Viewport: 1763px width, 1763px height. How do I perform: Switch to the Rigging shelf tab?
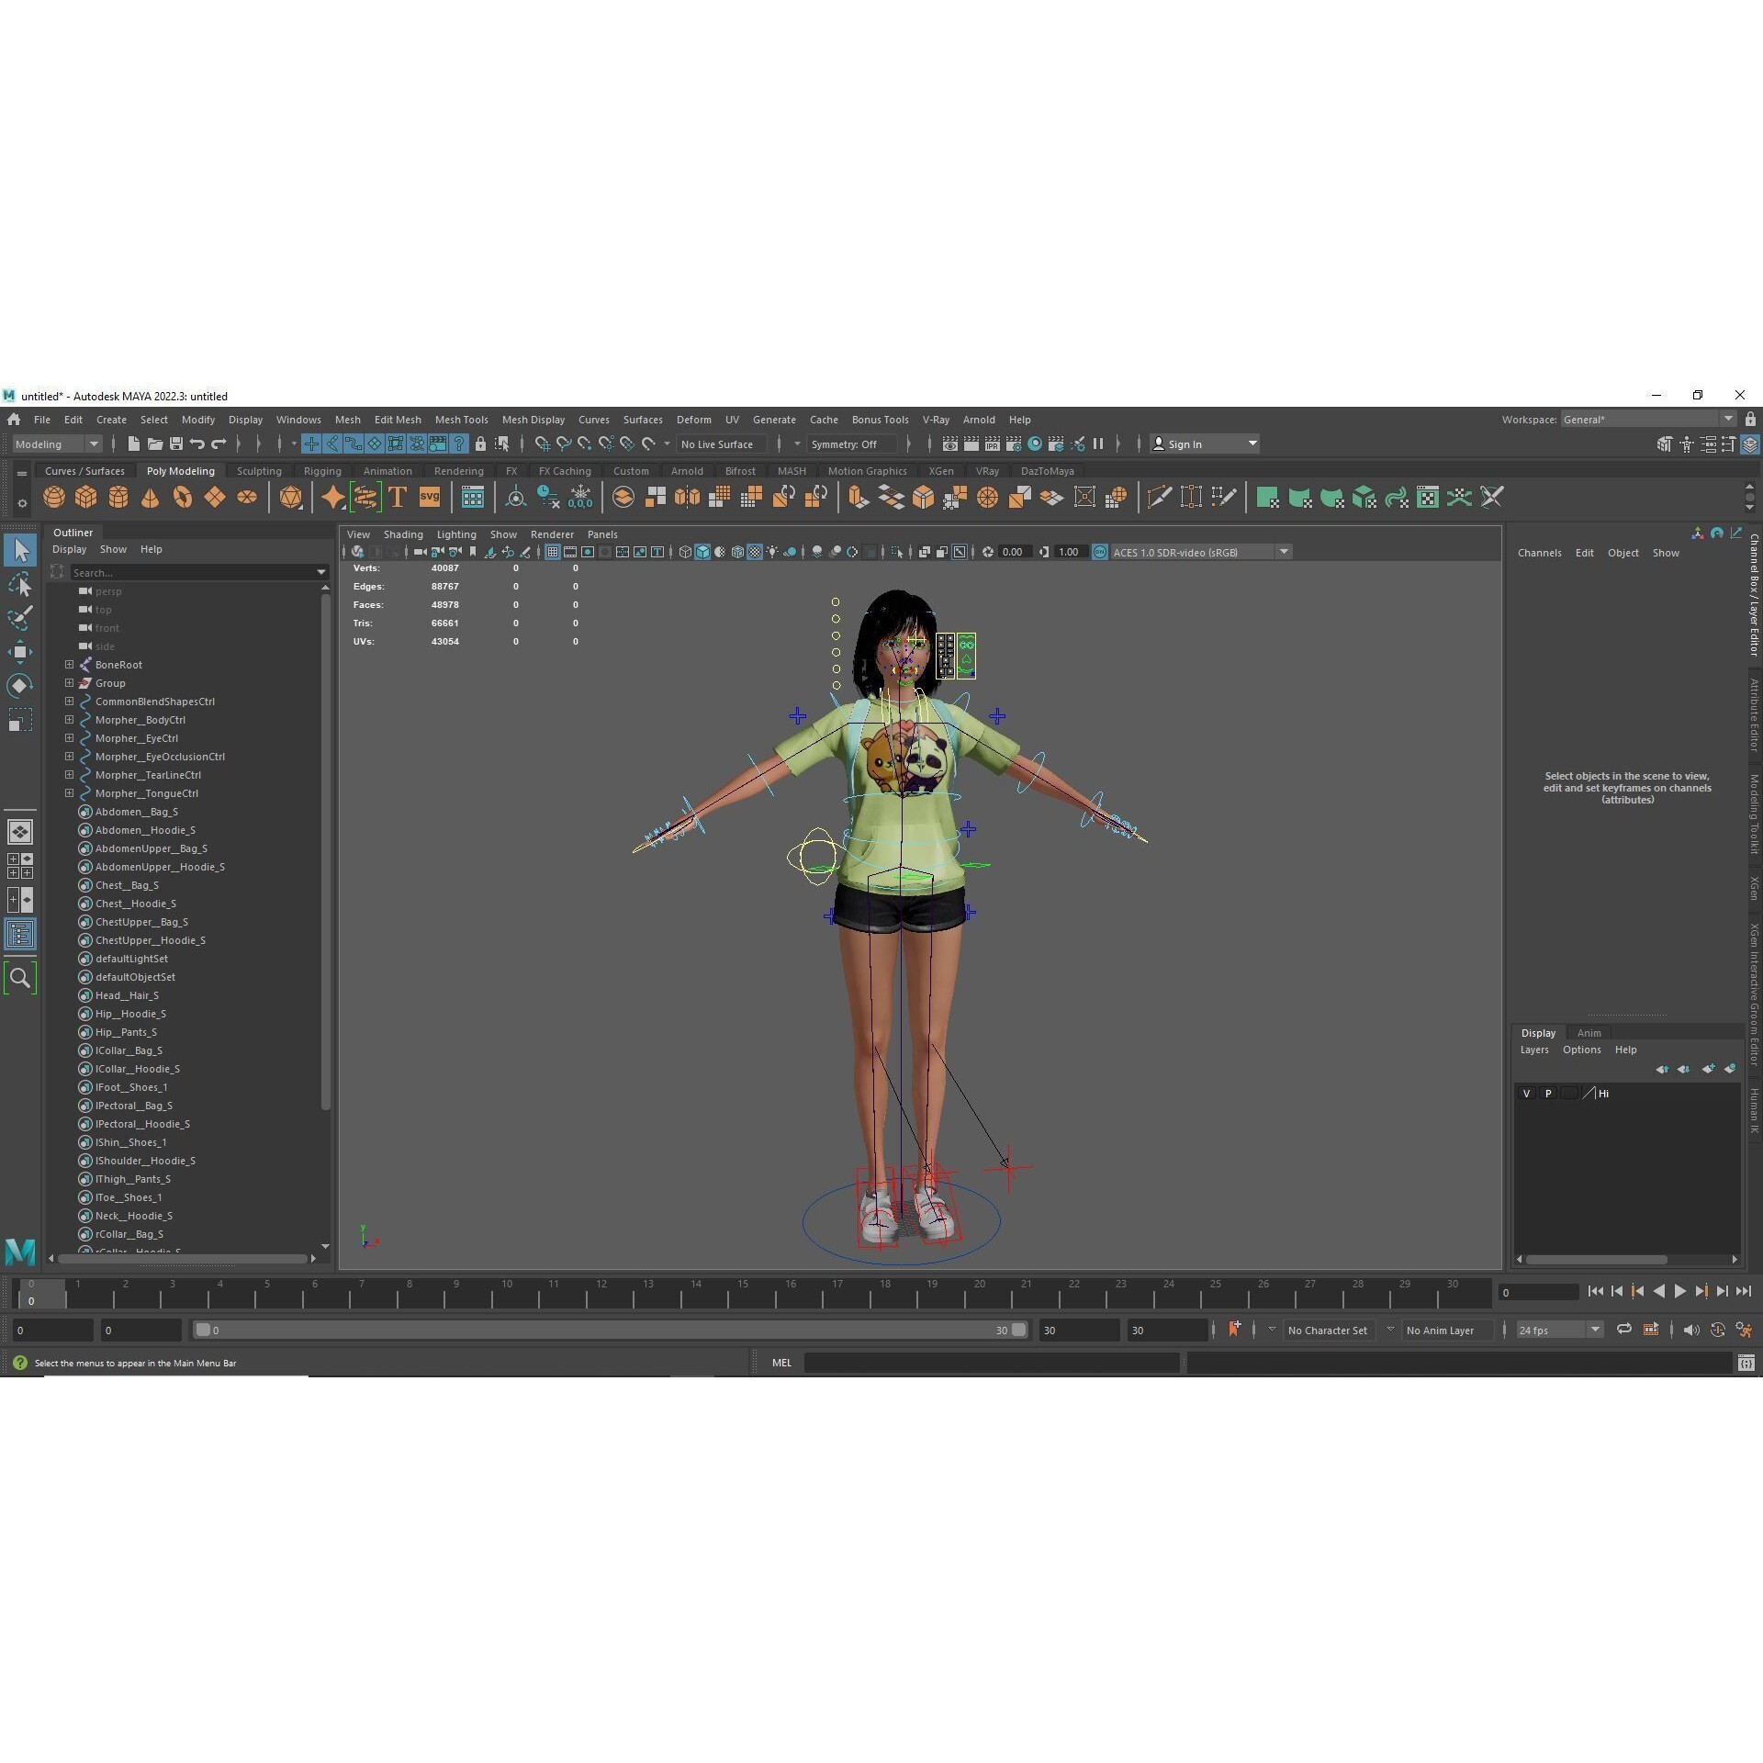tap(322, 471)
